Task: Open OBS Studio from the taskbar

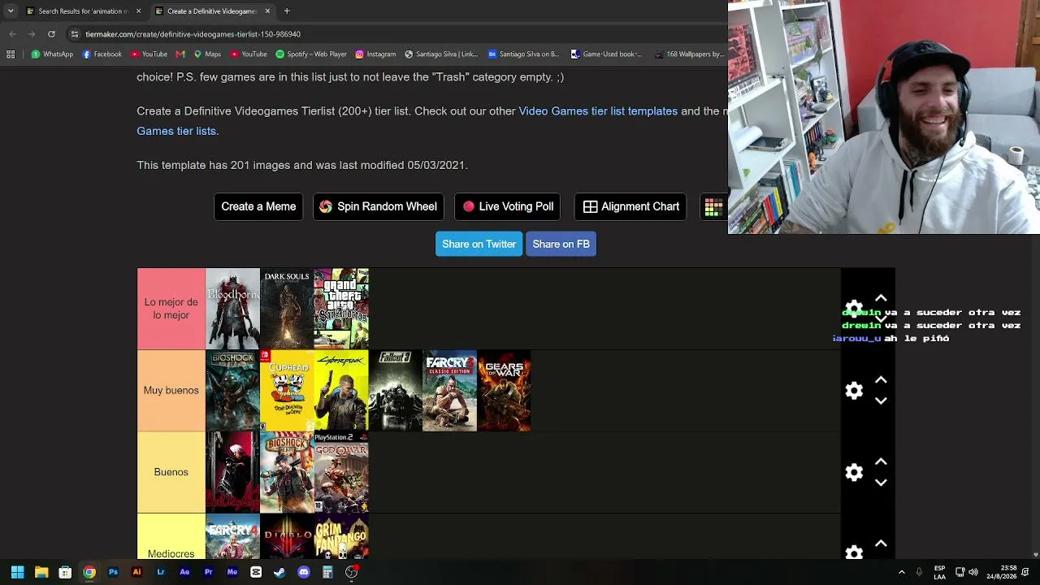Action: click(x=351, y=572)
